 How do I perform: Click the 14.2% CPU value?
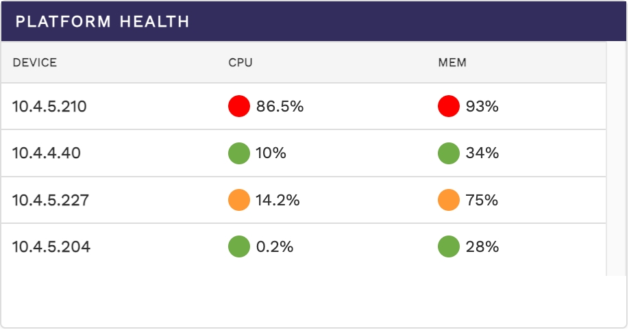click(x=277, y=200)
